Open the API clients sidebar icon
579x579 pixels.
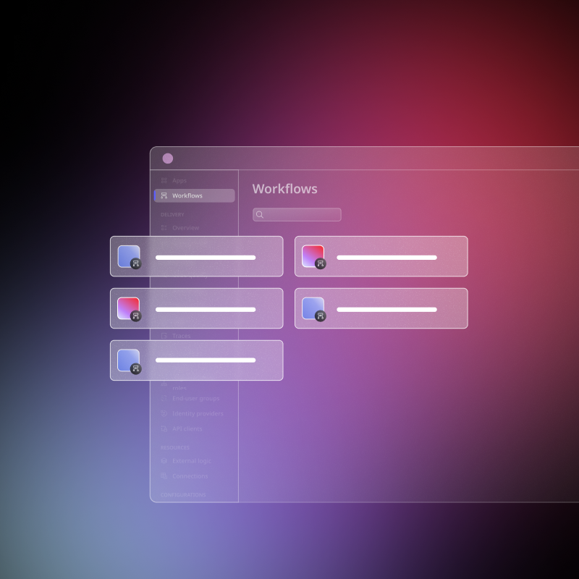pyautogui.click(x=164, y=428)
